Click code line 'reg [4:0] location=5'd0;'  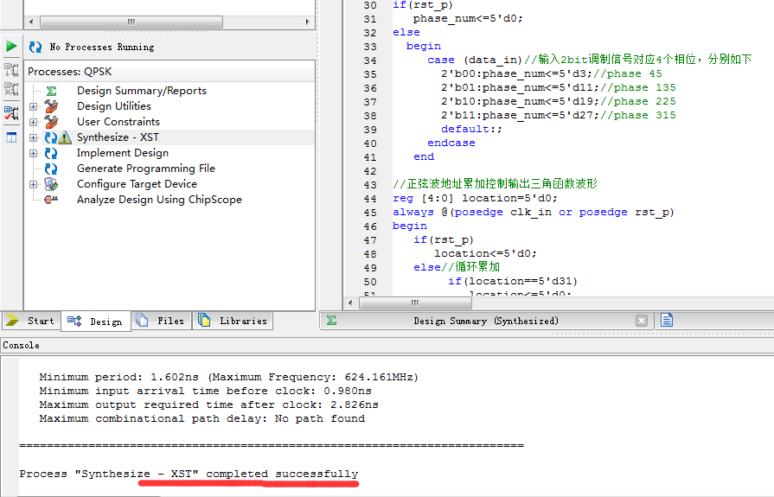click(x=475, y=199)
